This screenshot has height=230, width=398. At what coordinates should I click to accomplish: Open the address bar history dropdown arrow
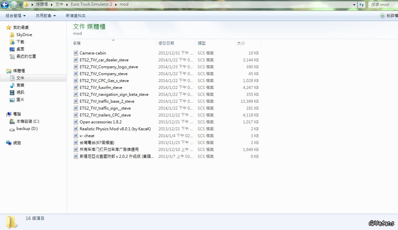point(354,5)
